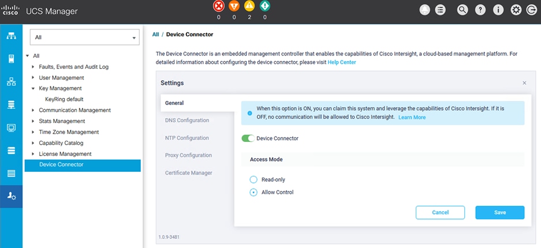Switch to the Proxy Configuration tab

188,155
